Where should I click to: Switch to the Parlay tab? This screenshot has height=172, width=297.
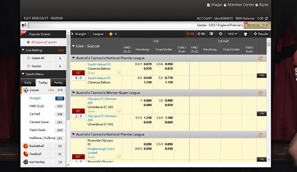click(58, 82)
